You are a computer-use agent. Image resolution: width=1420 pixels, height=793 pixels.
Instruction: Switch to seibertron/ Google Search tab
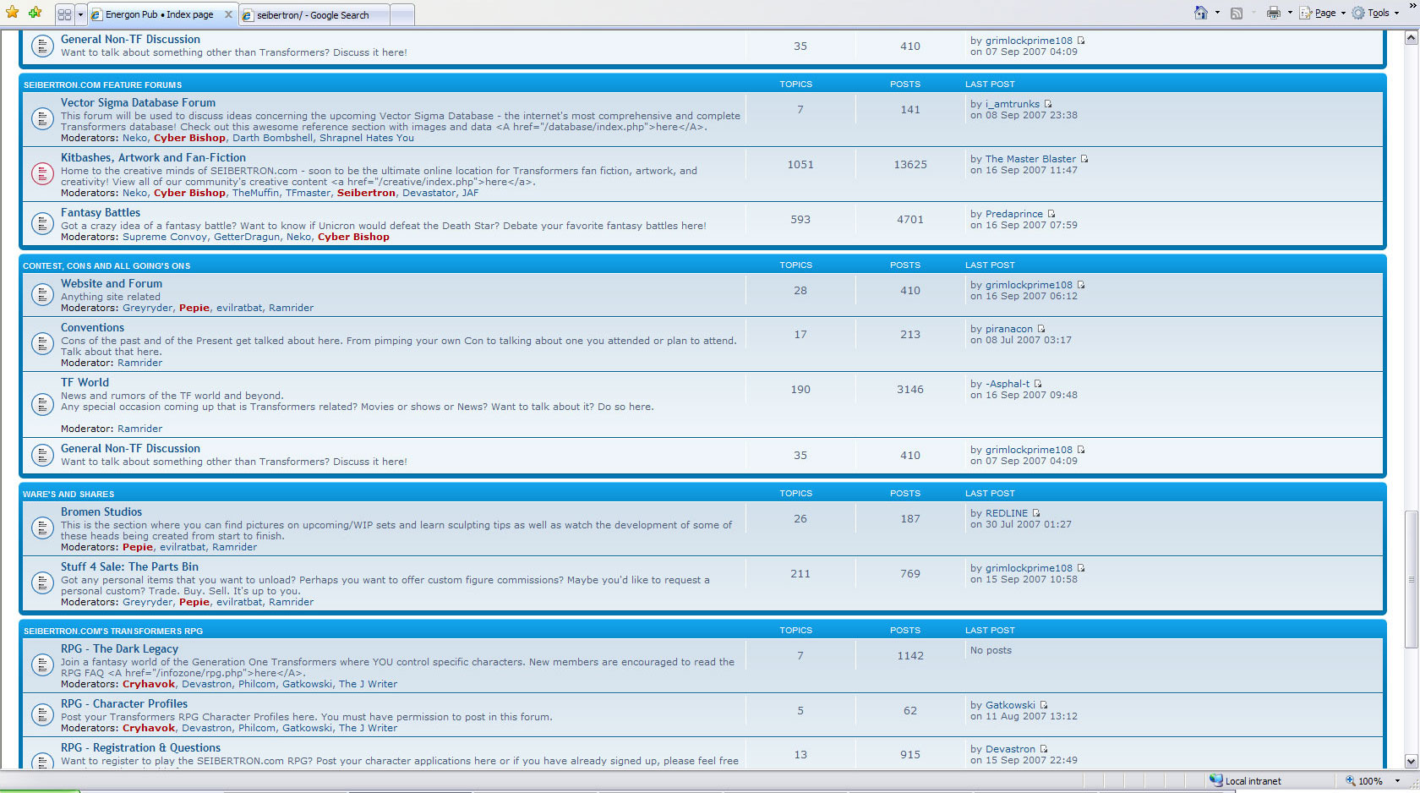314,15
